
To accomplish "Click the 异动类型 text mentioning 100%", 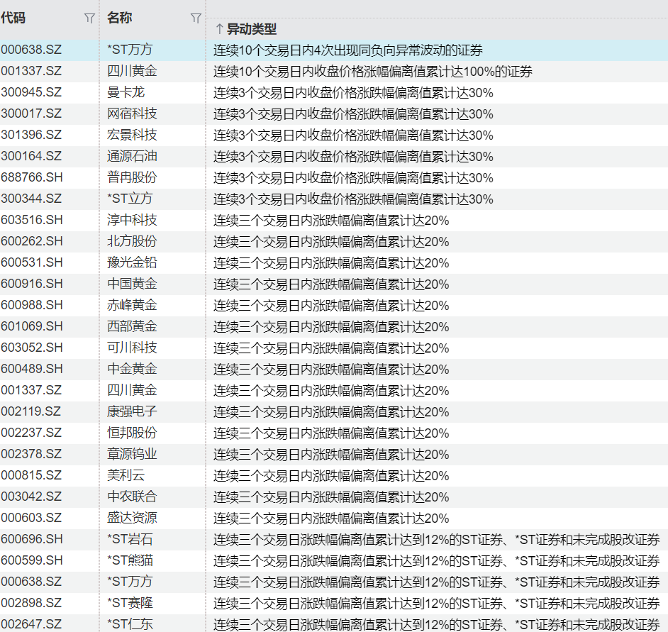I will click(x=373, y=72).
